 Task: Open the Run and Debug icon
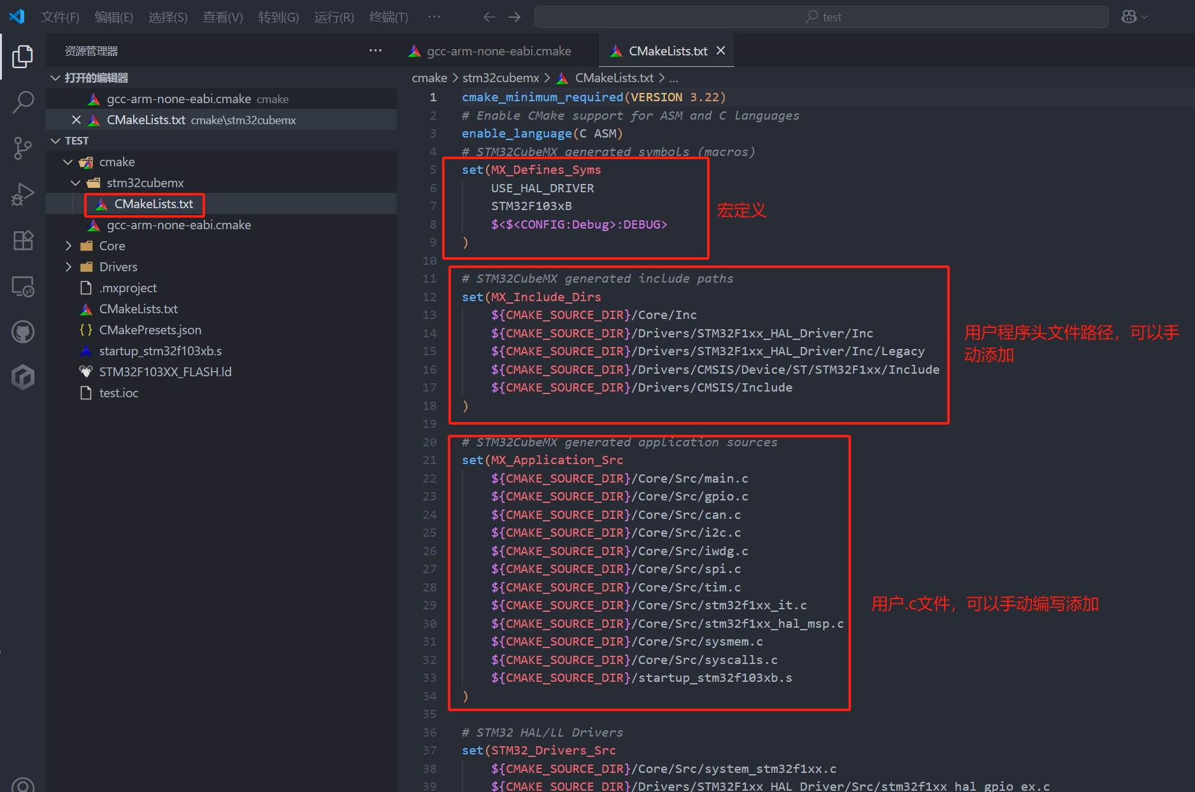click(x=23, y=194)
